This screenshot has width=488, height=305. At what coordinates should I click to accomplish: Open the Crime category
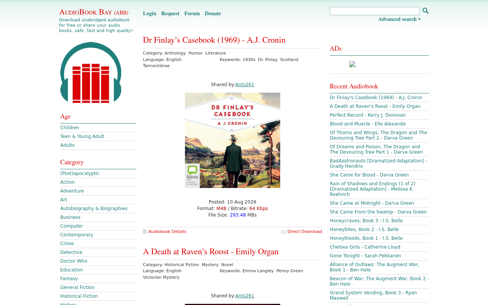click(67, 244)
